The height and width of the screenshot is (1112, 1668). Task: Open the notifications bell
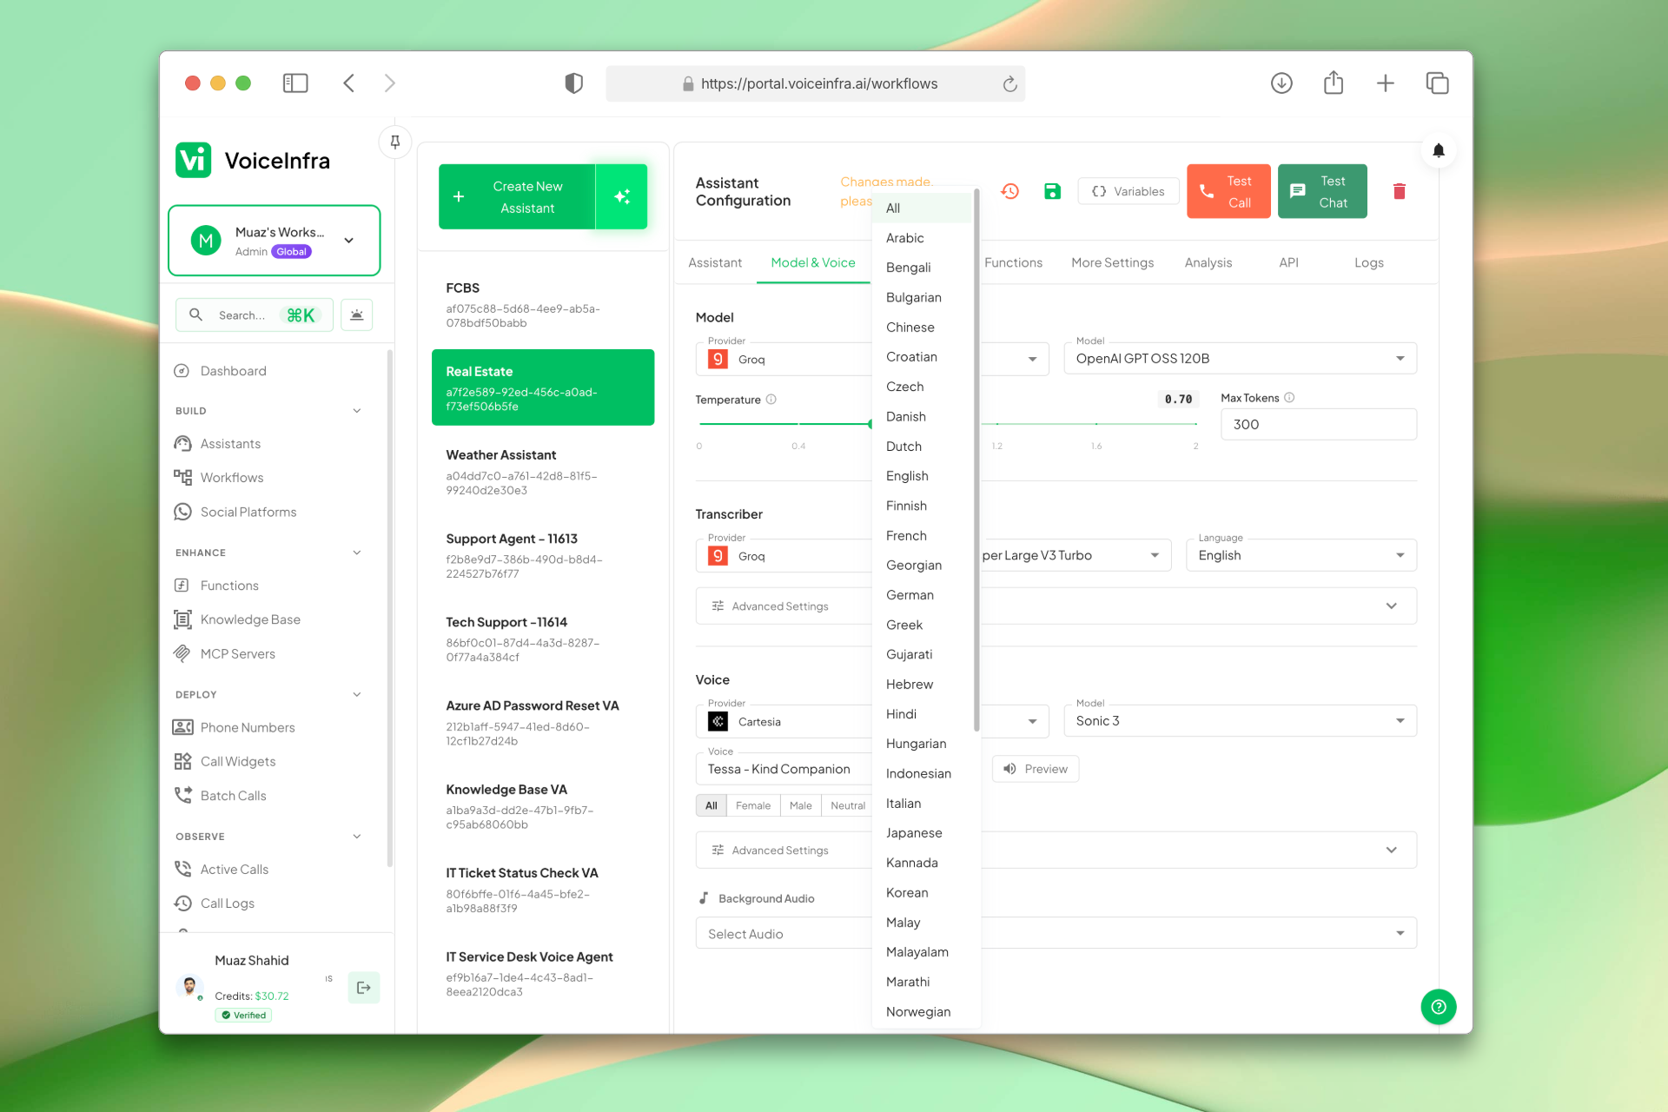click(x=1439, y=150)
